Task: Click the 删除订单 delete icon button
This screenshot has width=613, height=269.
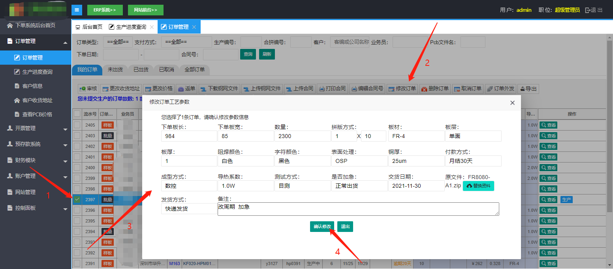Action: click(434, 89)
